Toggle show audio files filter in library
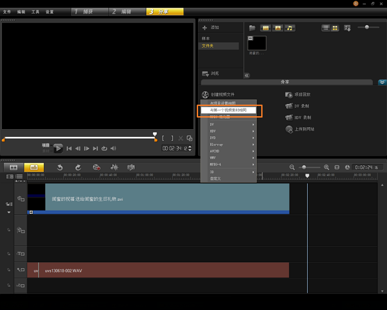 (x=290, y=28)
